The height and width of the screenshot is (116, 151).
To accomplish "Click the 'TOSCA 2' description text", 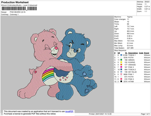I will pos(132,69).
